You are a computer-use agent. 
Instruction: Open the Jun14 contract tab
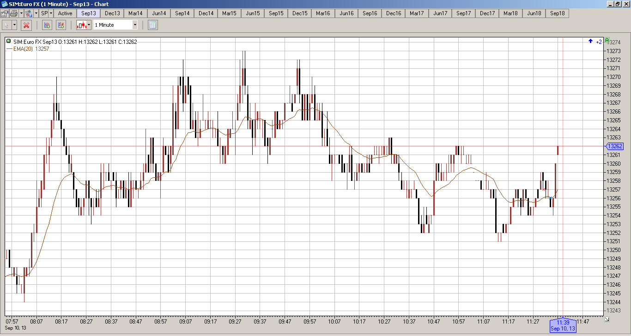click(x=159, y=13)
